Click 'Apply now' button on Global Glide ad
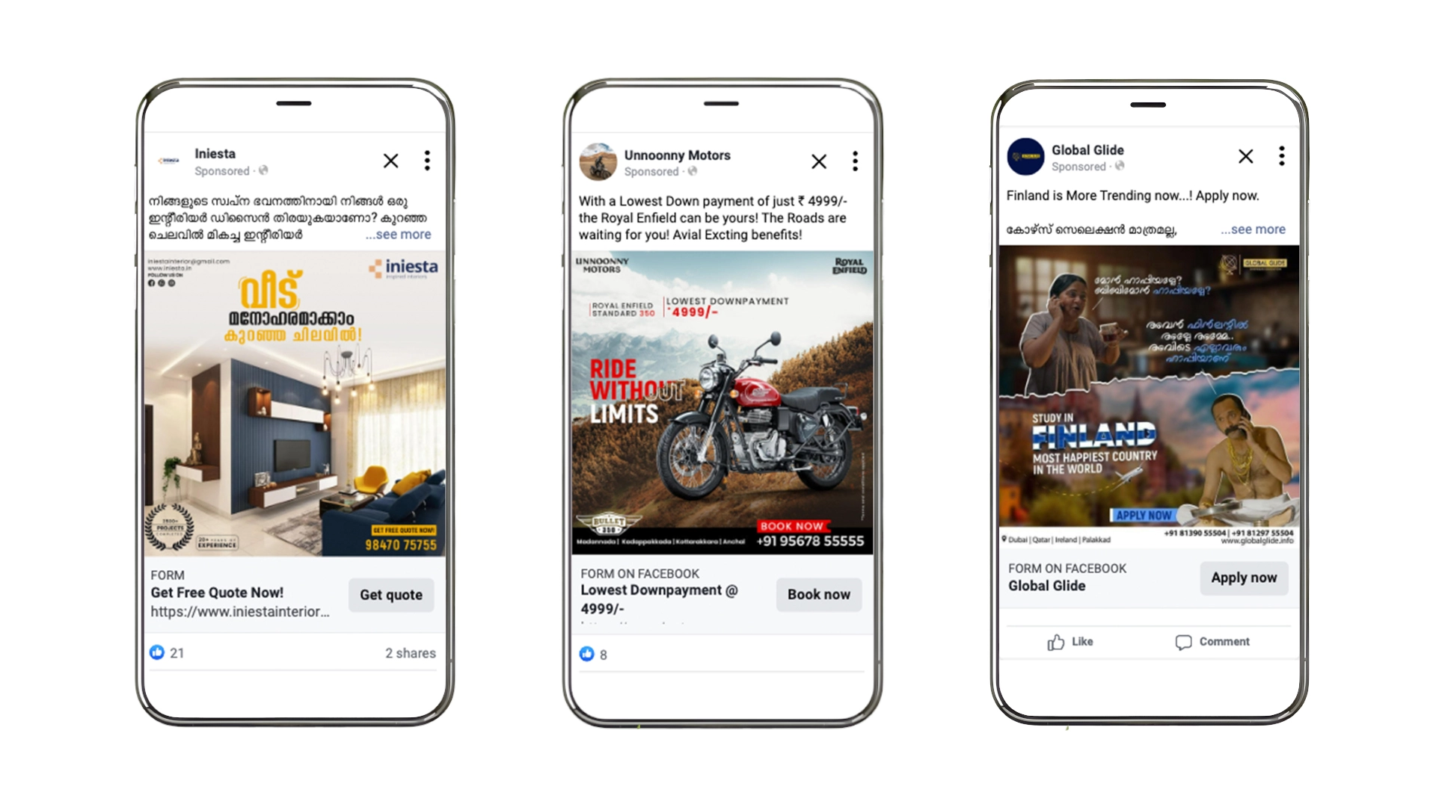The height and width of the screenshot is (807, 1436). click(x=1244, y=578)
